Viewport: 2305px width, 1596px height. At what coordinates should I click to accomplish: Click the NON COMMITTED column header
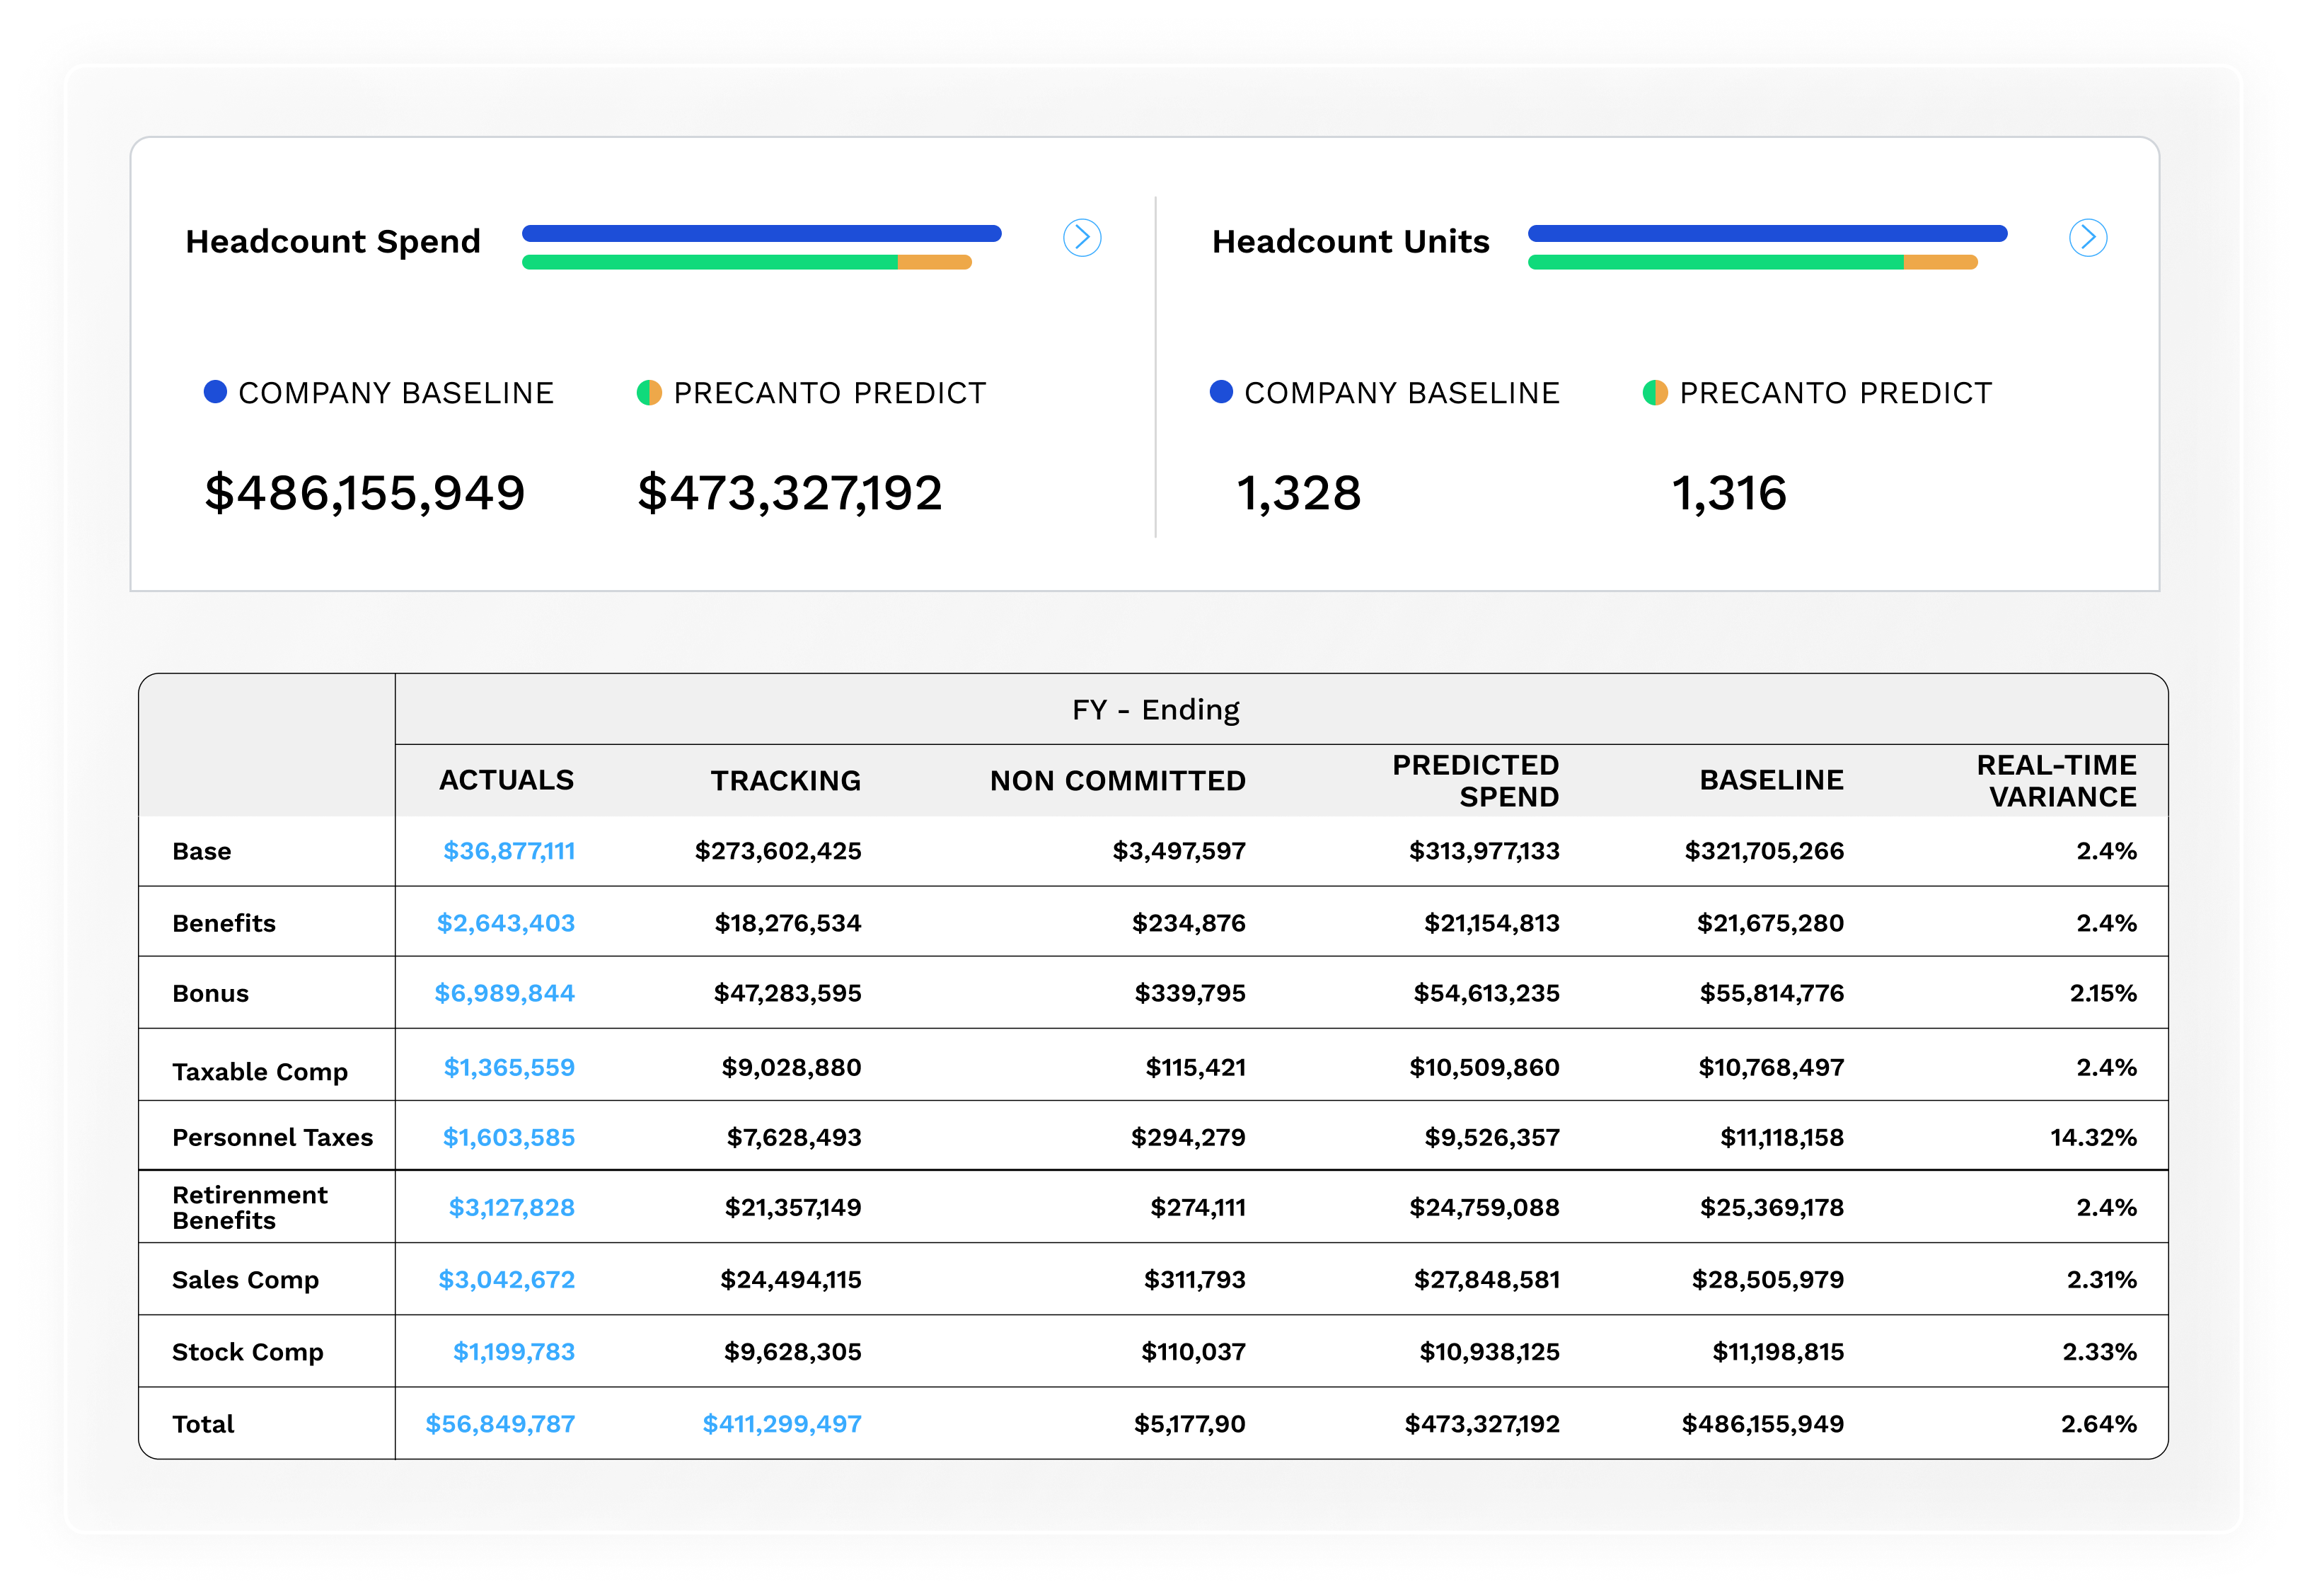(x=1117, y=781)
